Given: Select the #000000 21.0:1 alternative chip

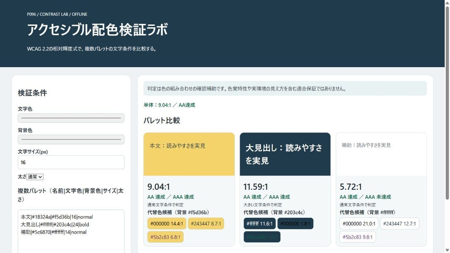Looking at the screenshot, I should (x=359, y=224).
